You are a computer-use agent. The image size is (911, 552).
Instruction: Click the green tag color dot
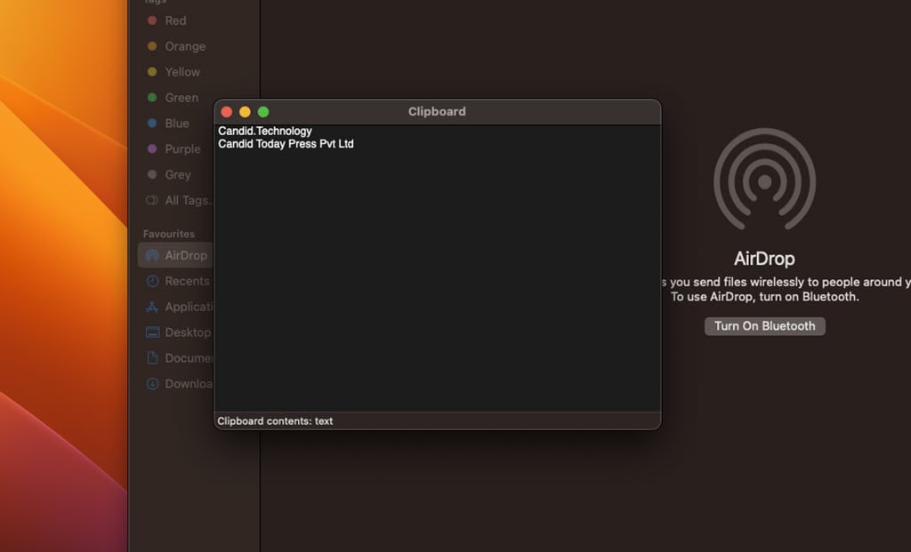pyautogui.click(x=152, y=98)
